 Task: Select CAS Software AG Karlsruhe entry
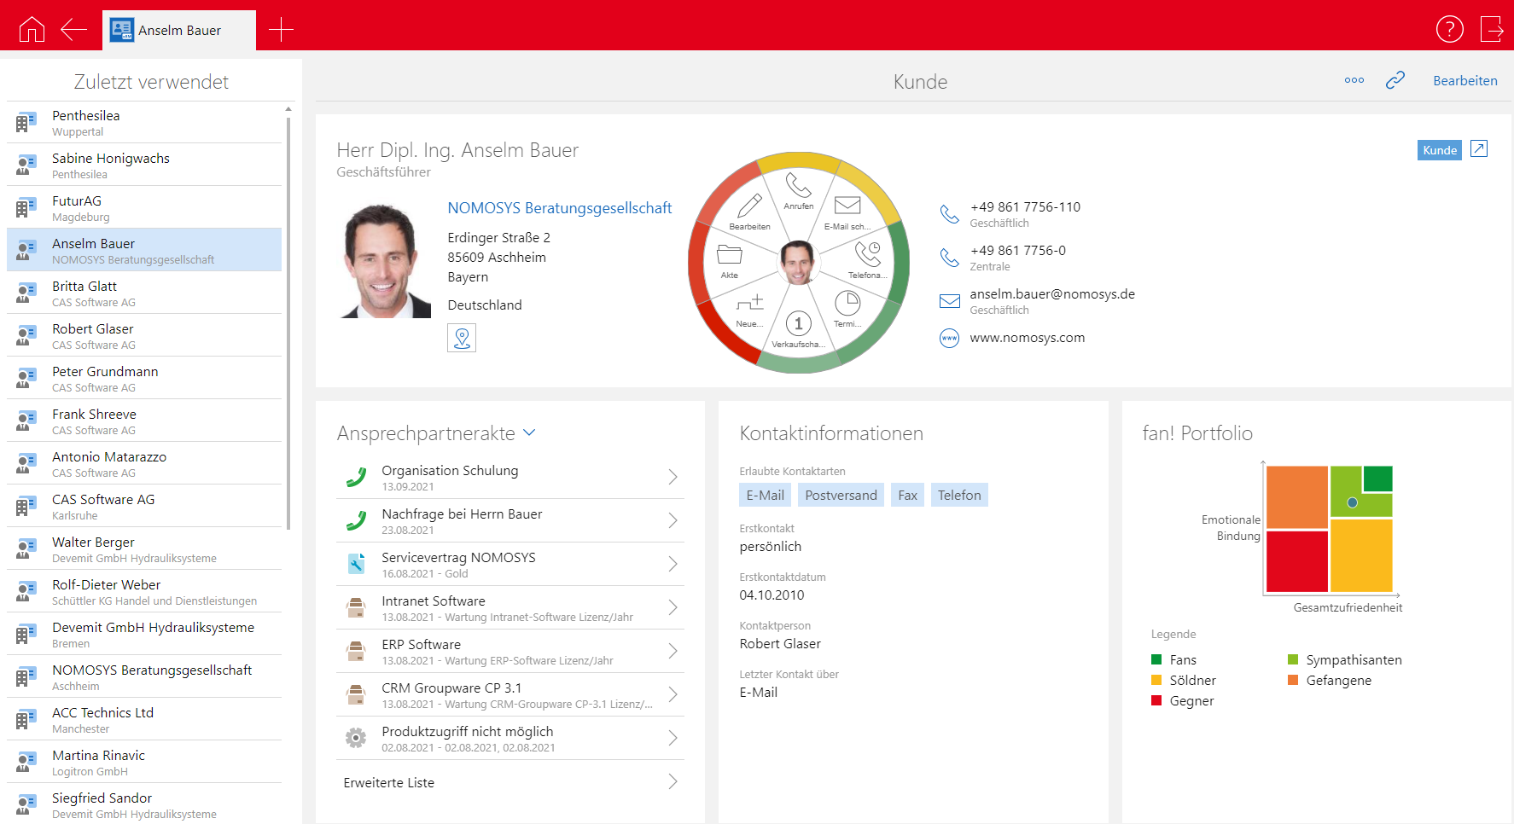tap(144, 506)
